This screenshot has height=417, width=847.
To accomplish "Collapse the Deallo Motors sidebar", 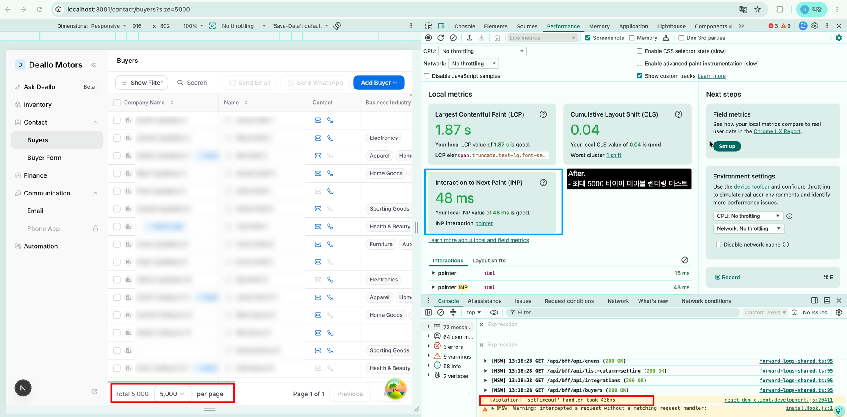I will pos(94,65).
